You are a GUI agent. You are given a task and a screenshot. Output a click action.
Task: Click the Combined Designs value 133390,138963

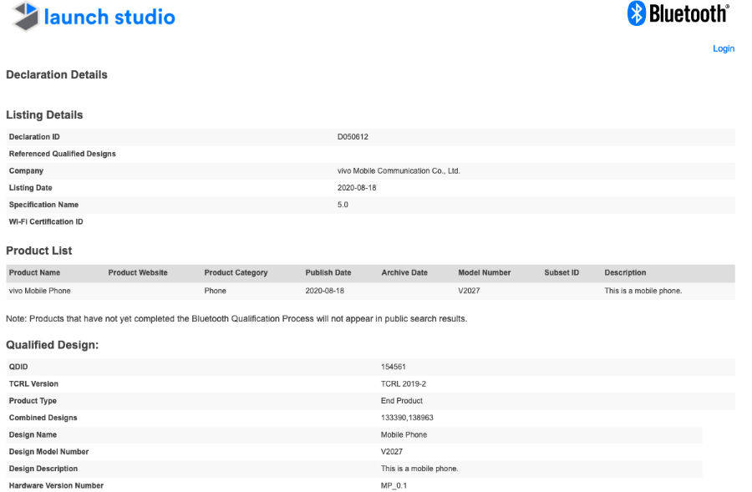(x=409, y=418)
